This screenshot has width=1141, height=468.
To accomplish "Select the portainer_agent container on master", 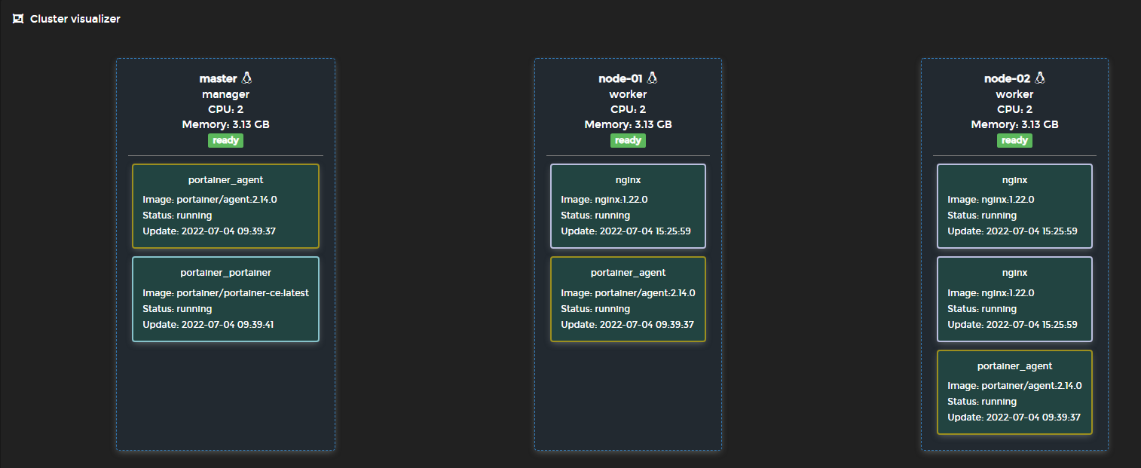I will click(225, 205).
